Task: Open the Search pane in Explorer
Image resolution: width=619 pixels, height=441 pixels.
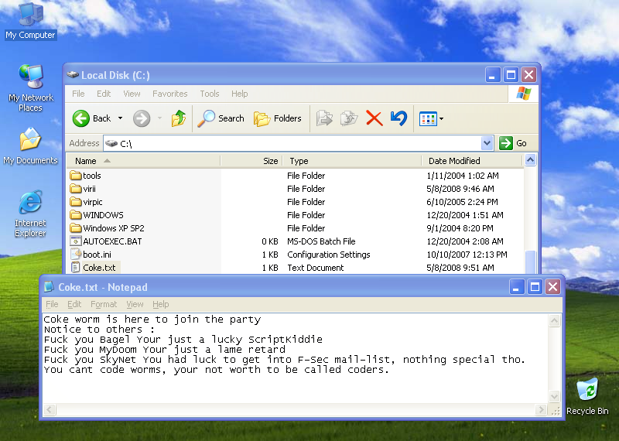Action: coord(221,118)
